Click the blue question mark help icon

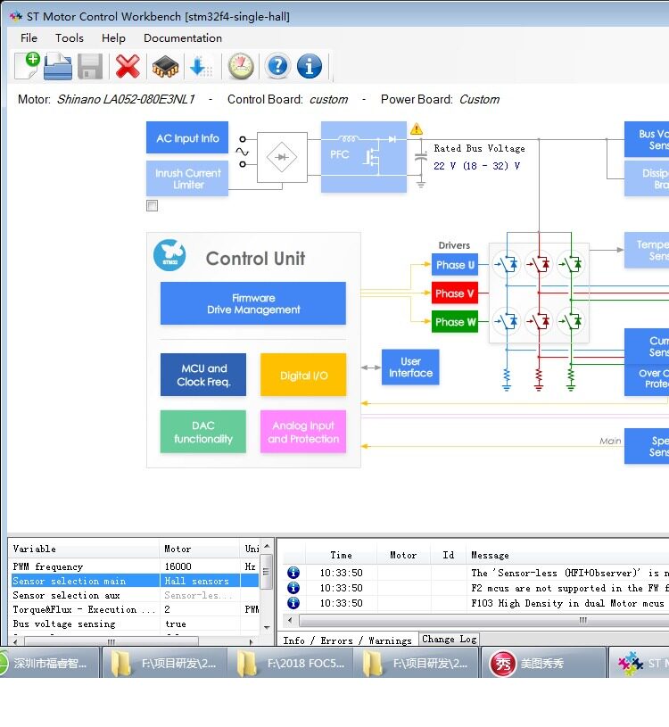pyautogui.click(x=277, y=66)
